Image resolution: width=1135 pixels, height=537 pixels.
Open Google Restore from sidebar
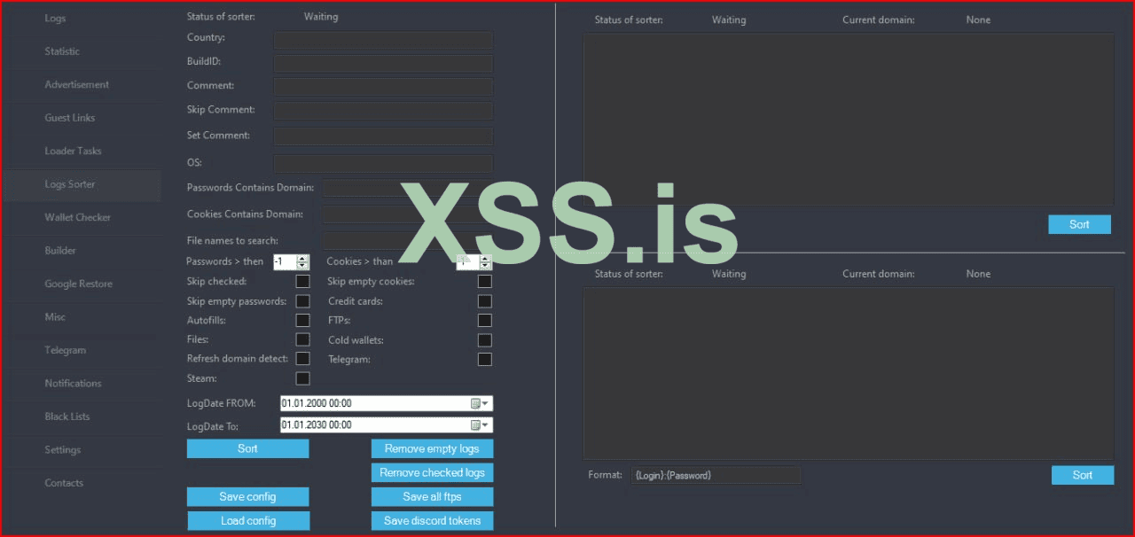click(79, 284)
